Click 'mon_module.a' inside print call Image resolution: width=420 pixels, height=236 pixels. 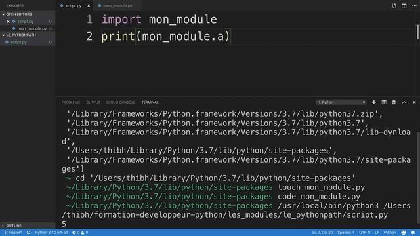click(183, 37)
